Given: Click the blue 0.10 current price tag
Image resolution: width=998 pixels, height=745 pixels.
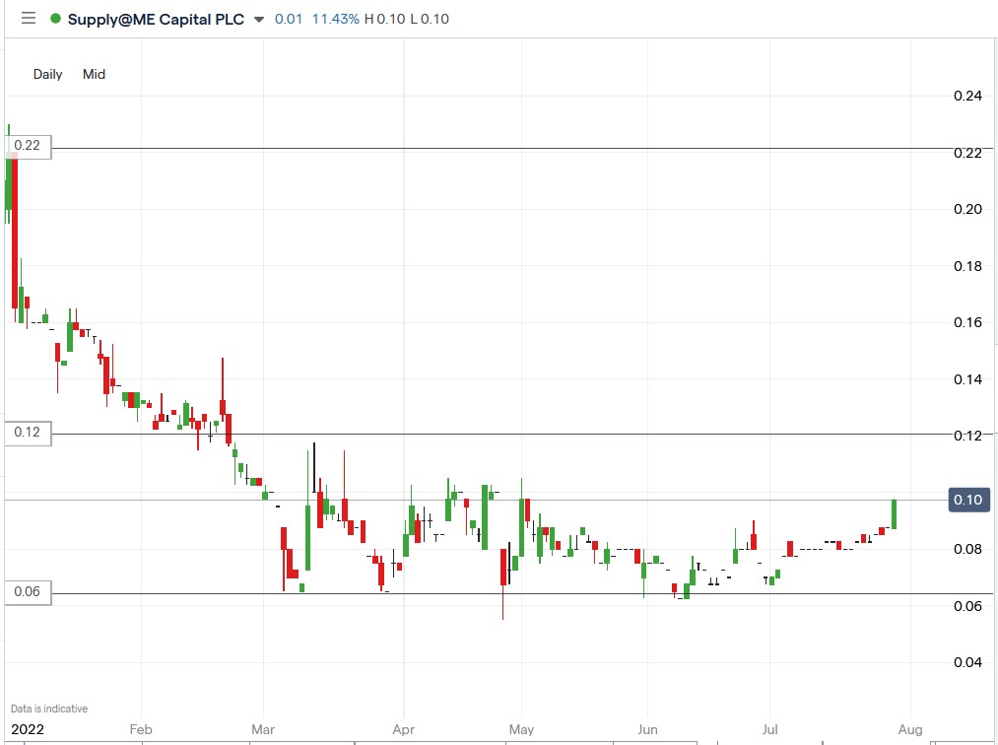Looking at the screenshot, I should pos(967,500).
